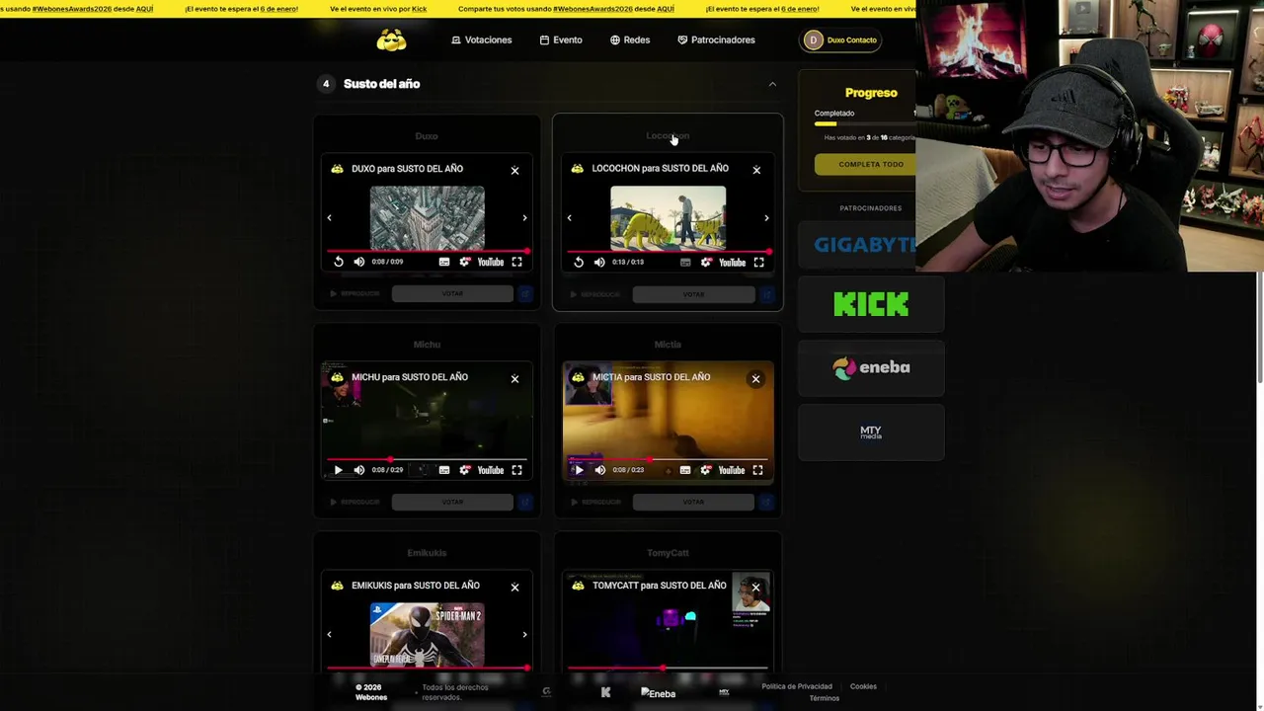Image resolution: width=1264 pixels, height=711 pixels.
Task: Click YouTube logo on MICHU video
Action: [x=491, y=470]
